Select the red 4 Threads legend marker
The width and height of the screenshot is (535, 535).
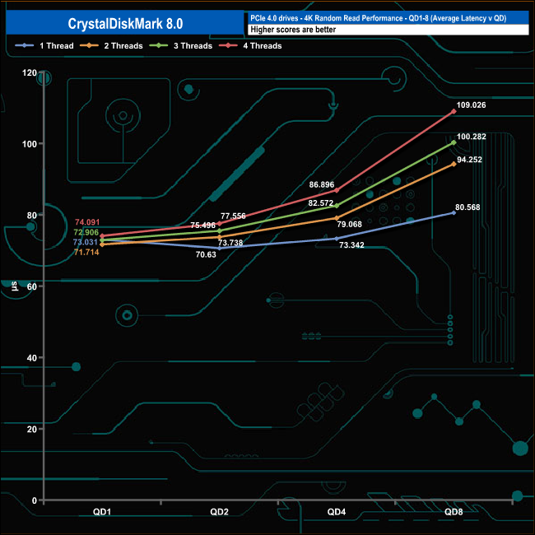tap(228, 45)
